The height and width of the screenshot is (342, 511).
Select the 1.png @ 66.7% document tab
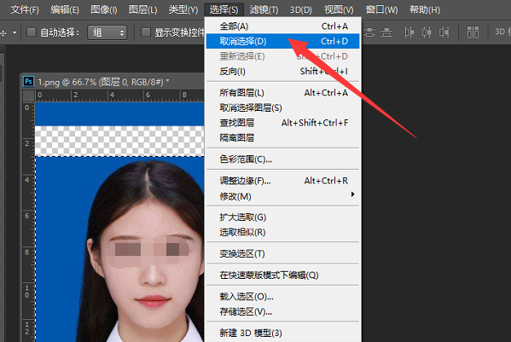coord(103,81)
